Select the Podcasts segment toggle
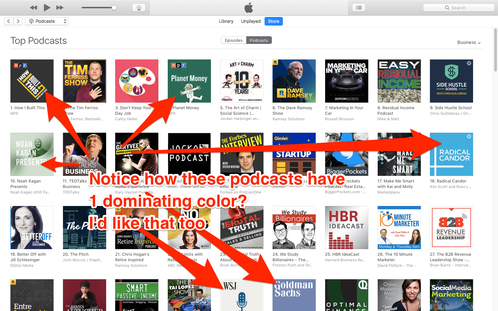This screenshot has width=498, height=311. 259,40
